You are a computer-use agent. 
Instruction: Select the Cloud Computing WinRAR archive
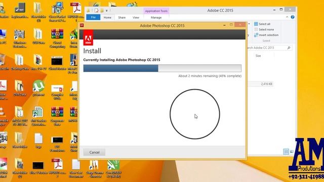point(57,38)
